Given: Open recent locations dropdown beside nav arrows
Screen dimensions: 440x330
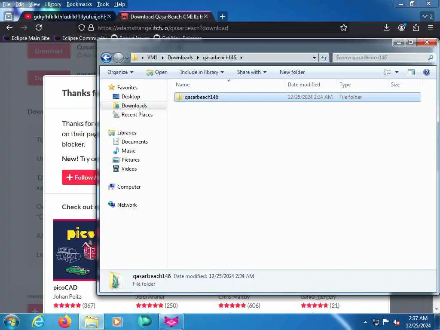Looking at the screenshot, I should pyautogui.click(x=127, y=58).
